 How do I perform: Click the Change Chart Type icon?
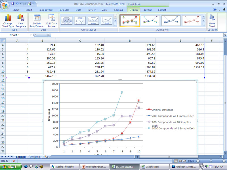point(8,18)
